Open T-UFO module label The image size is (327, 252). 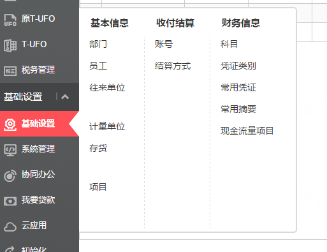[x=34, y=44]
